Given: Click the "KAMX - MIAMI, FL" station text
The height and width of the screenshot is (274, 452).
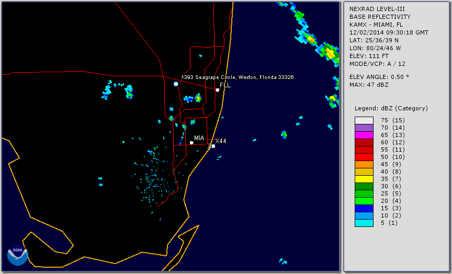Looking at the screenshot, I should pyautogui.click(x=376, y=25).
